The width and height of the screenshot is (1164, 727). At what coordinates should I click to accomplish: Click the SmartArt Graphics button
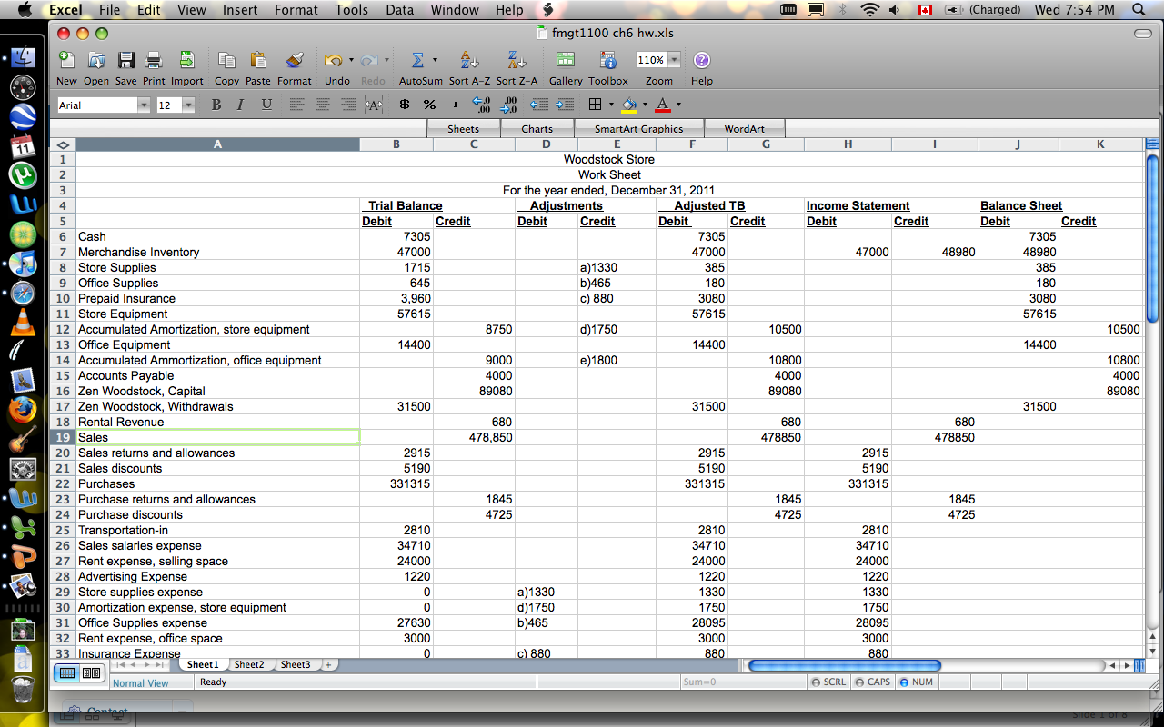tap(638, 129)
